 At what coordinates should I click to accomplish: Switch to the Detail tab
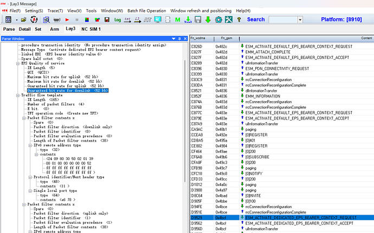click(24, 29)
